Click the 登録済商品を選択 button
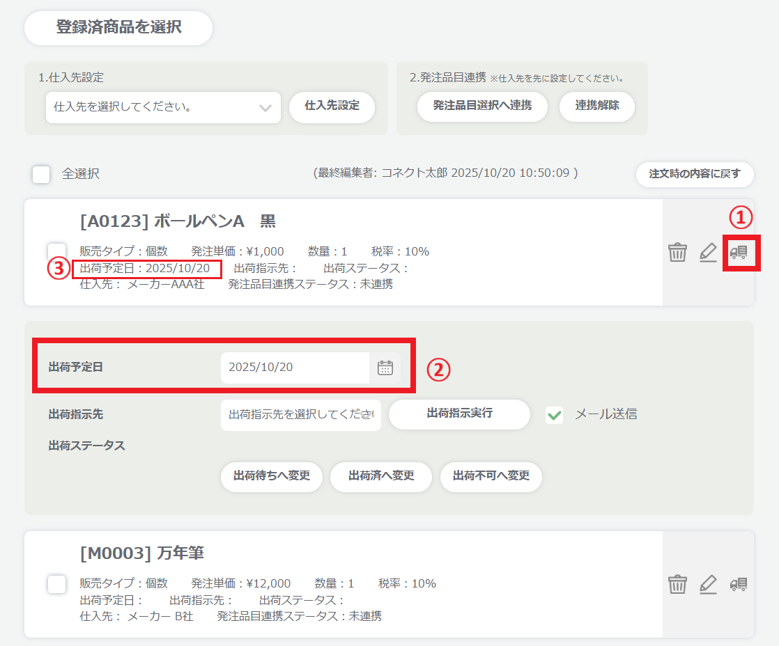The height and width of the screenshot is (646, 779). 118,28
